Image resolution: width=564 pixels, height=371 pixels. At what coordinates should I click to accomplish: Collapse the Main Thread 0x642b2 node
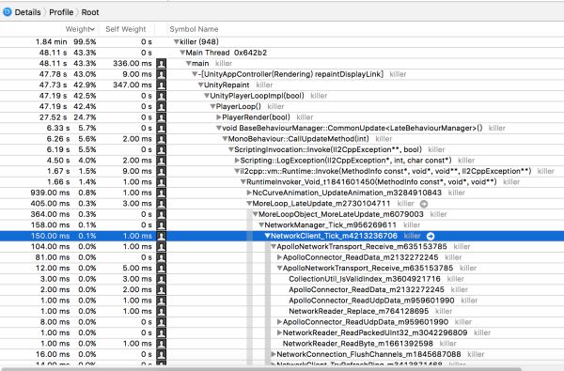pyautogui.click(x=182, y=53)
